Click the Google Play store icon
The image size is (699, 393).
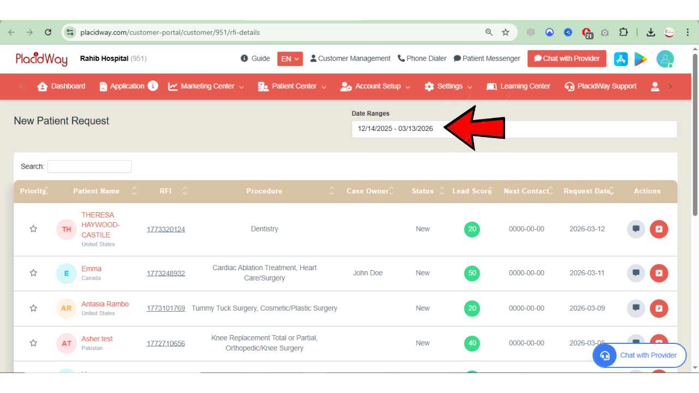pyautogui.click(x=641, y=59)
